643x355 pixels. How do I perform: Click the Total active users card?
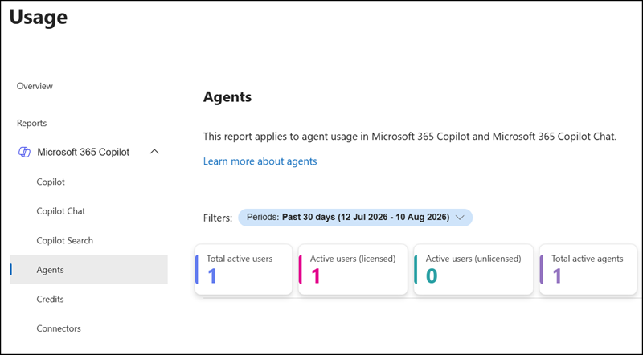[244, 269]
